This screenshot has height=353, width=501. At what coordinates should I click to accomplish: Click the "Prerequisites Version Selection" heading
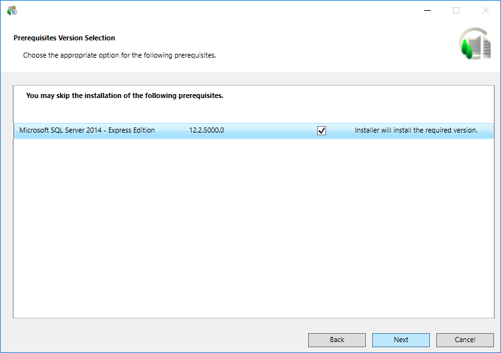[64, 38]
